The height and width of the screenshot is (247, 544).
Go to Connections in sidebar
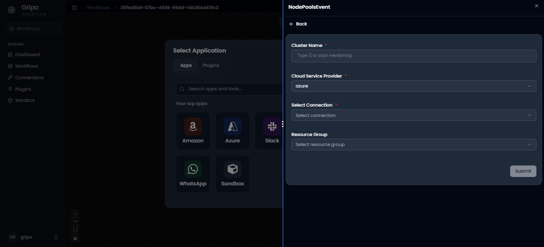click(x=29, y=78)
